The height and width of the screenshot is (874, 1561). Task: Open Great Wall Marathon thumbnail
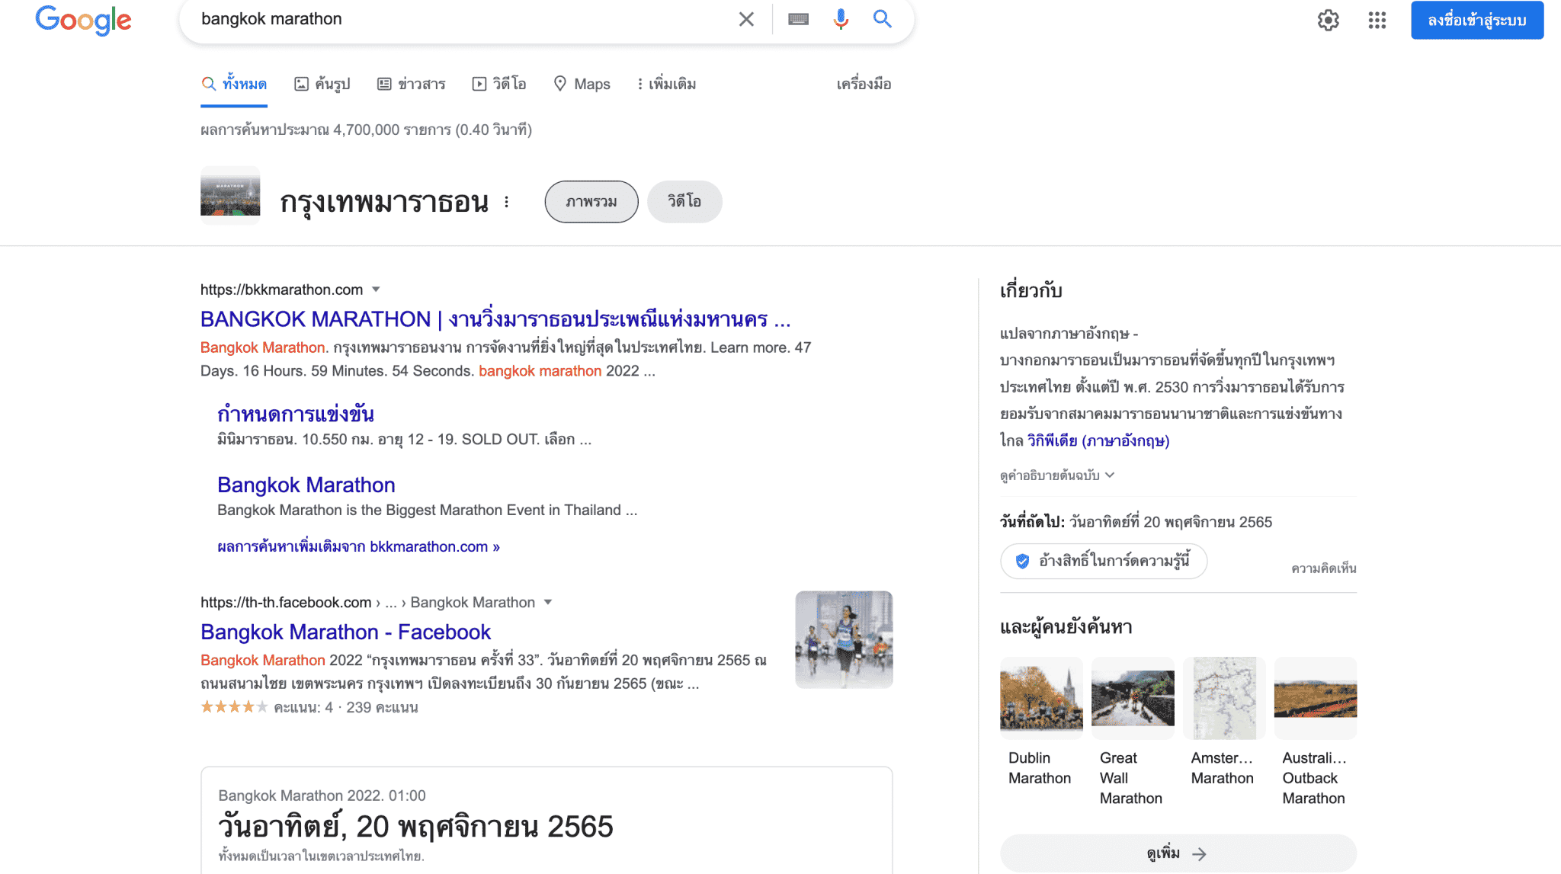1133,698
